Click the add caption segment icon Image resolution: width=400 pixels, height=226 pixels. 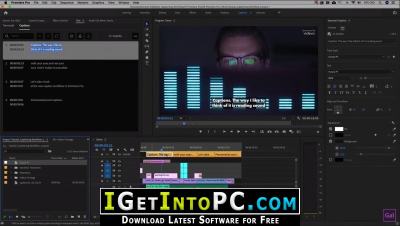(71, 36)
